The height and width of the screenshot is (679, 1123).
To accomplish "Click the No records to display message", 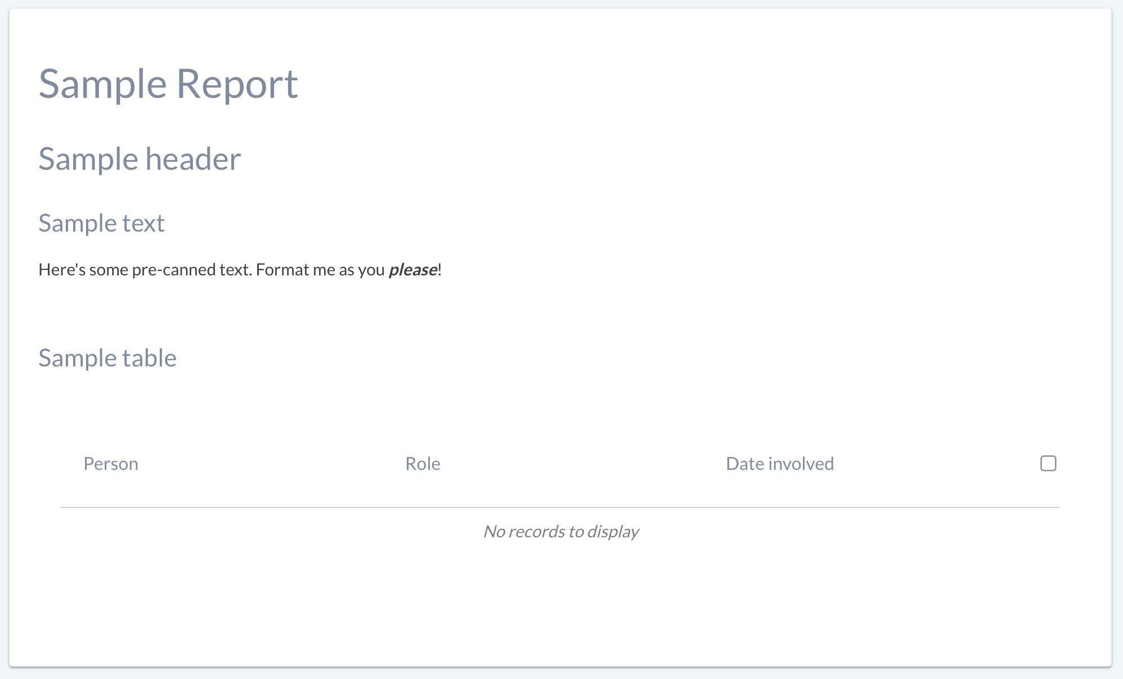I will pyautogui.click(x=561, y=531).
